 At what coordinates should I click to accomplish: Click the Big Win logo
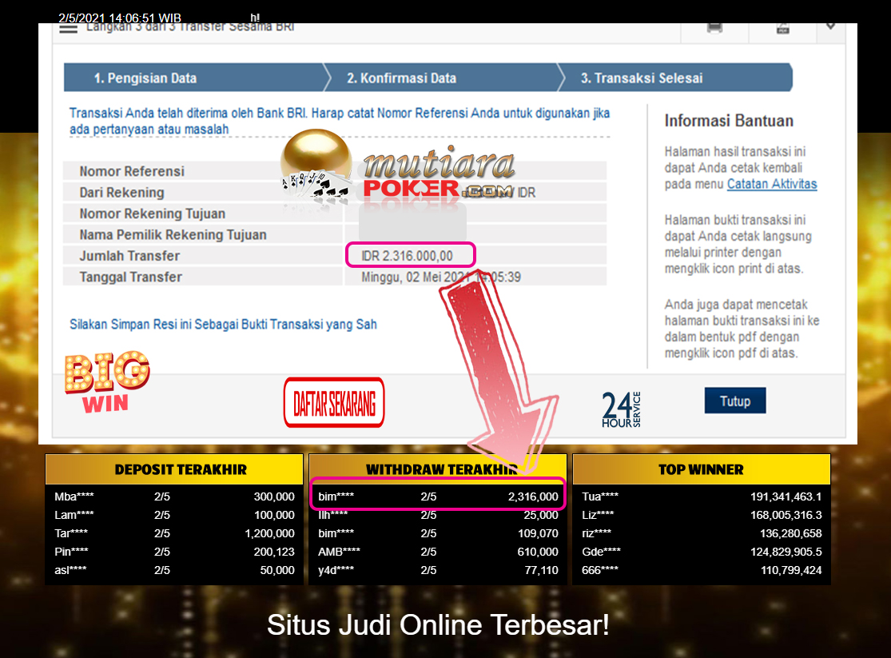click(107, 381)
